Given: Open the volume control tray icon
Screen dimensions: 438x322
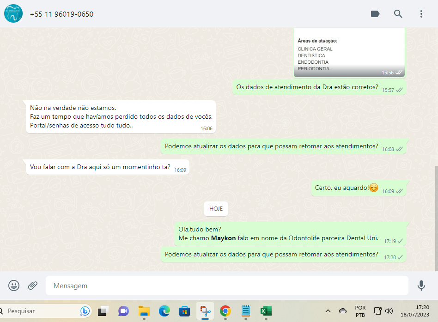Looking at the screenshot, I should 389,311.
